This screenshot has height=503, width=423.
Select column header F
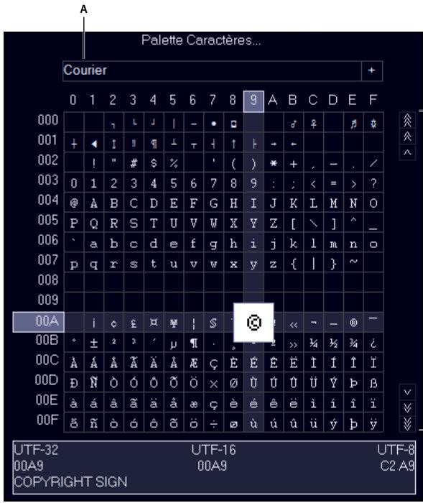pyautogui.click(x=373, y=100)
